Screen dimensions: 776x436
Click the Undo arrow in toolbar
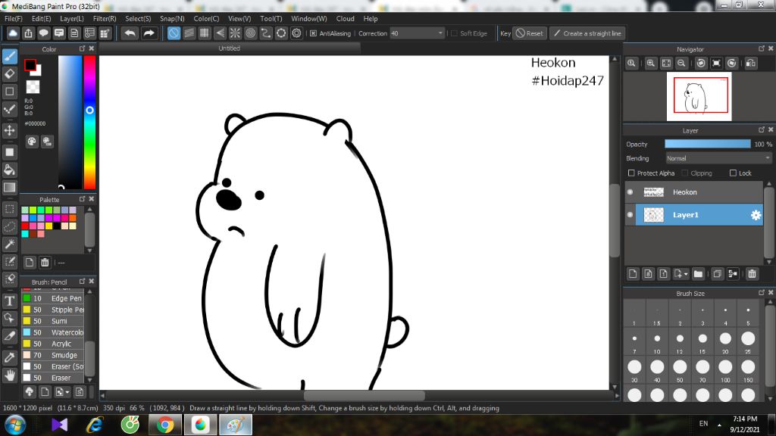click(x=130, y=33)
